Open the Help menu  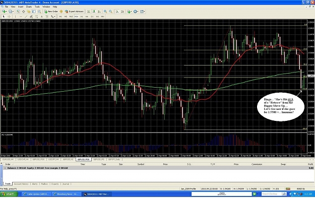(55, 7)
